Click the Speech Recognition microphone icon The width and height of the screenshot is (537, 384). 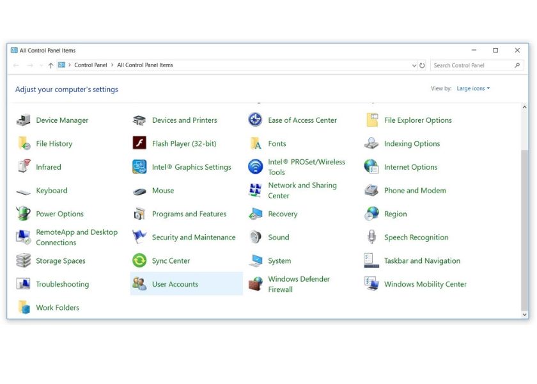tap(371, 237)
